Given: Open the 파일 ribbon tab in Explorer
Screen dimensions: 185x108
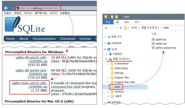Looking at the screenshot, I should coord(108,22).
